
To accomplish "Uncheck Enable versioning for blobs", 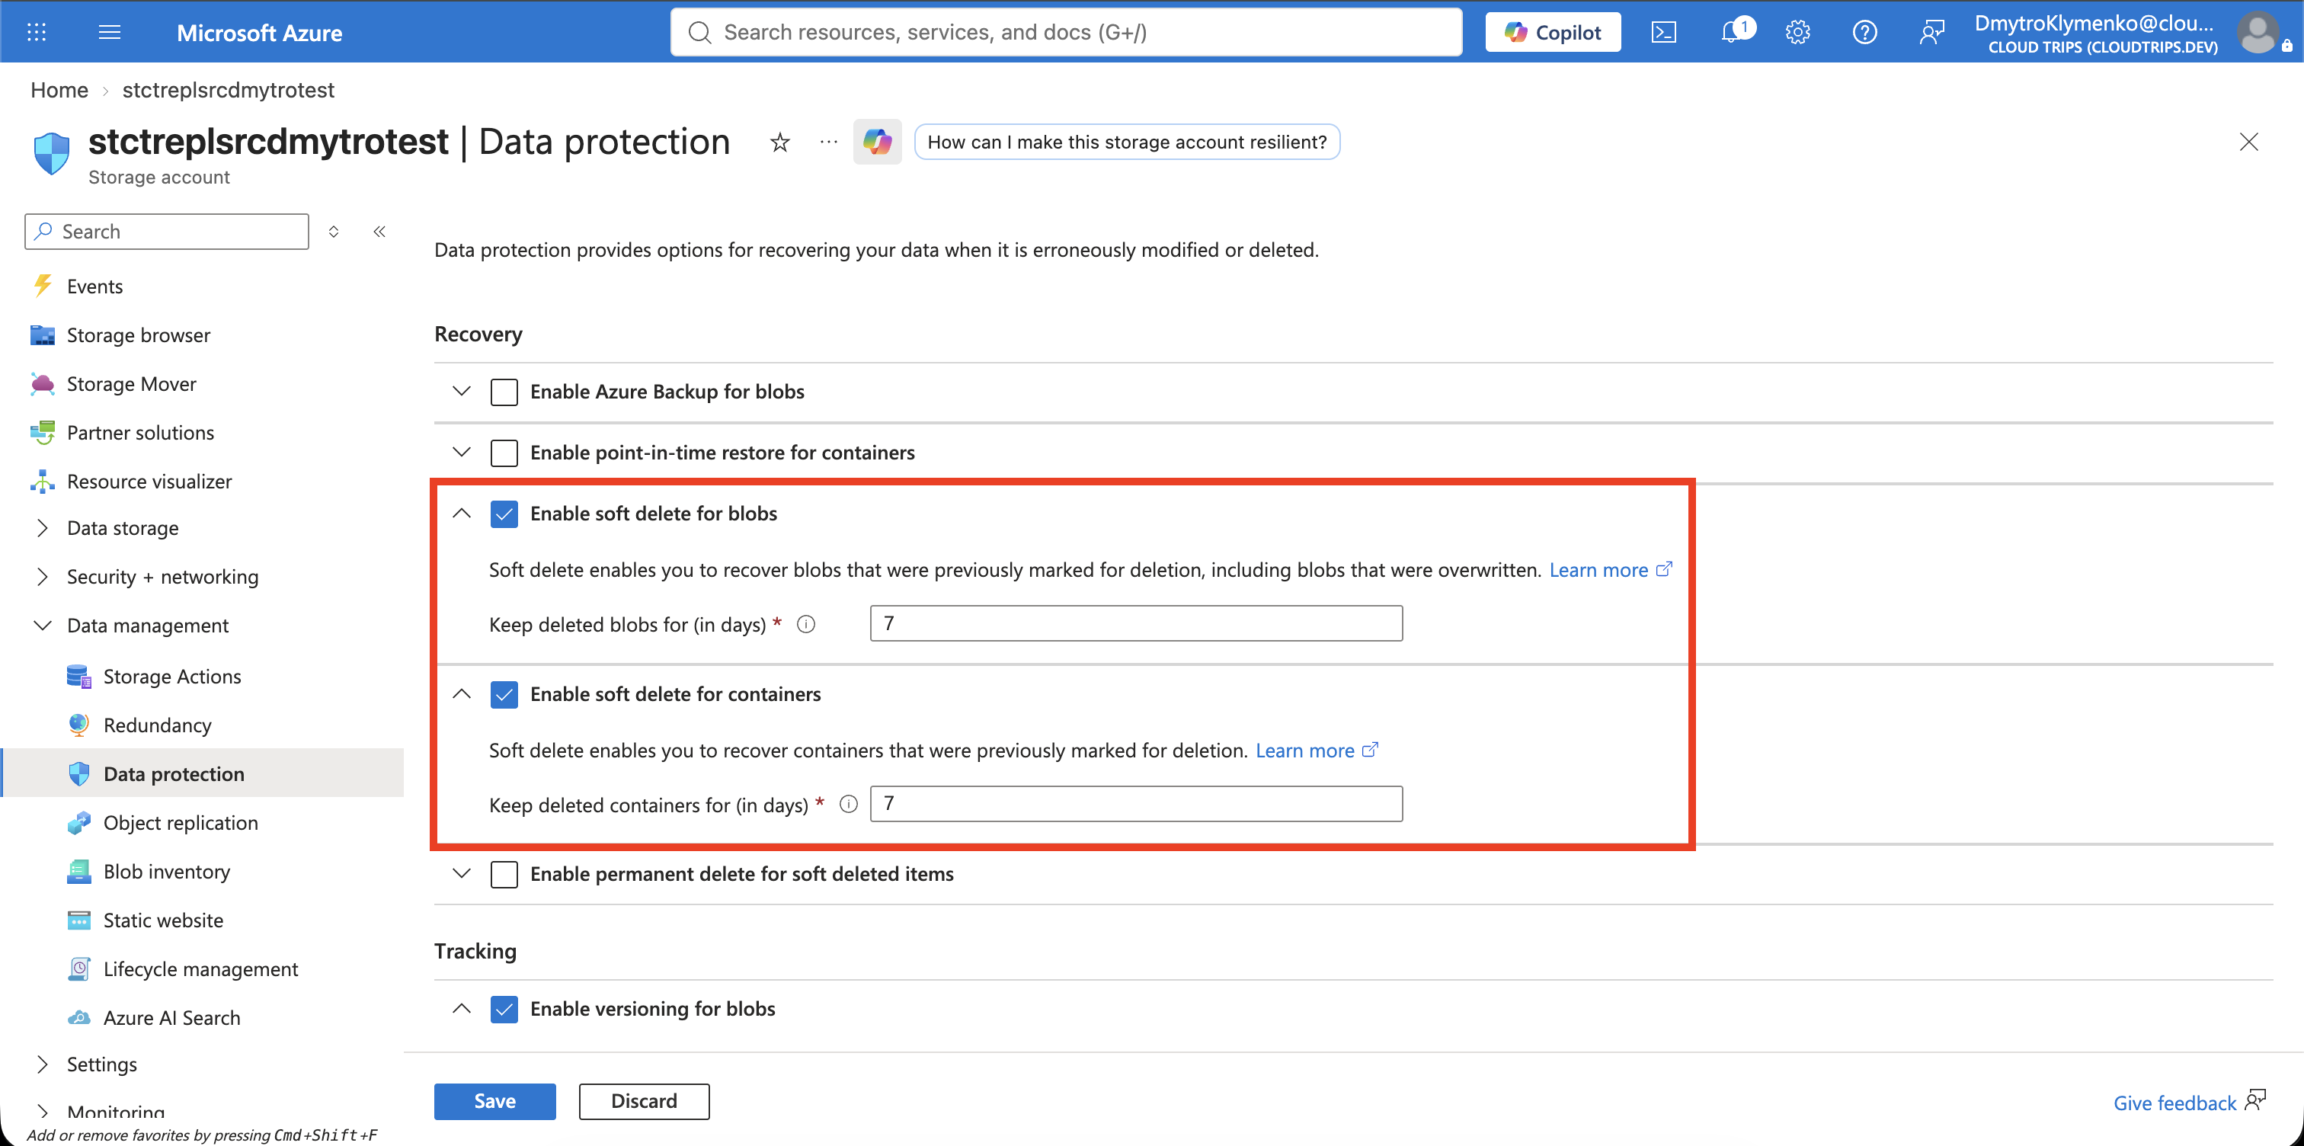I will [x=504, y=1009].
